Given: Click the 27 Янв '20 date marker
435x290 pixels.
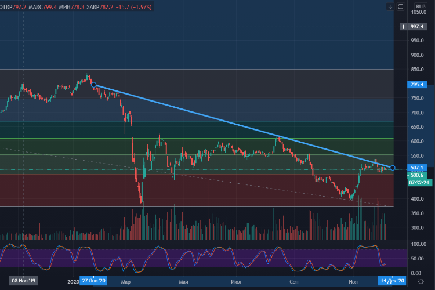Looking at the screenshot, I should (x=93, y=281).
